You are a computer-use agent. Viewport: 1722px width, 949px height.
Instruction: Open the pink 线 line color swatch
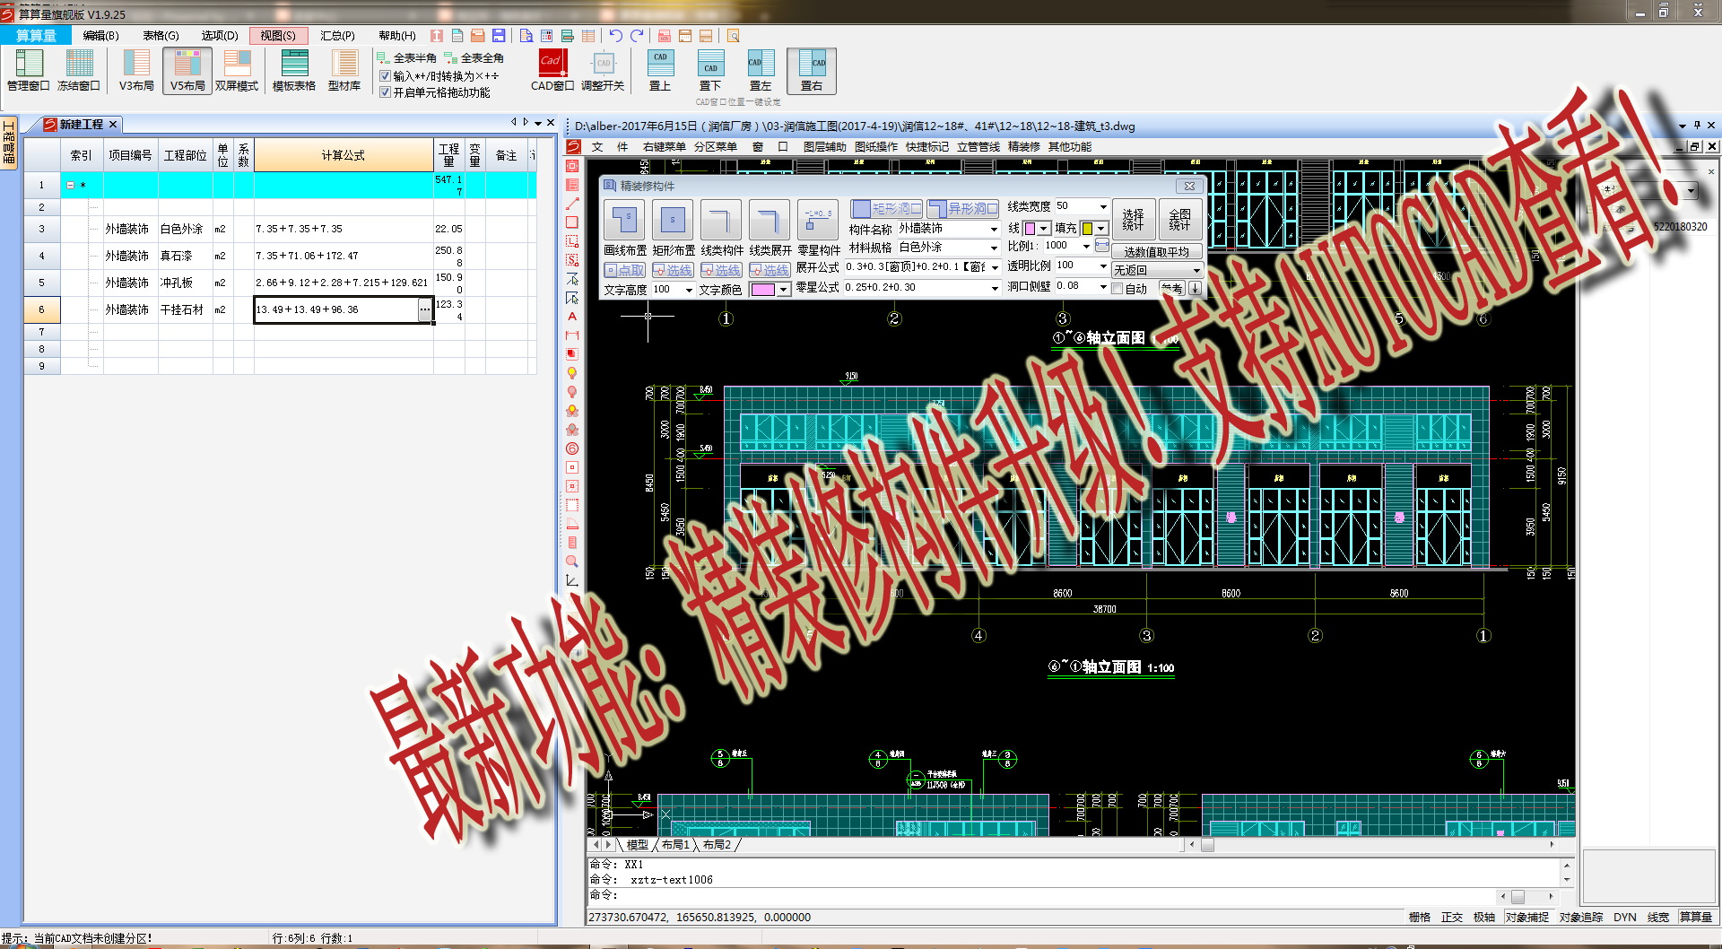coord(1037,229)
